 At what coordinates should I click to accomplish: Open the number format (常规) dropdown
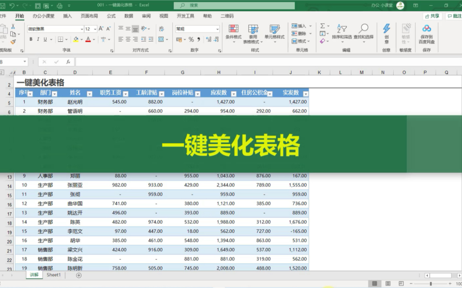[x=217, y=29]
